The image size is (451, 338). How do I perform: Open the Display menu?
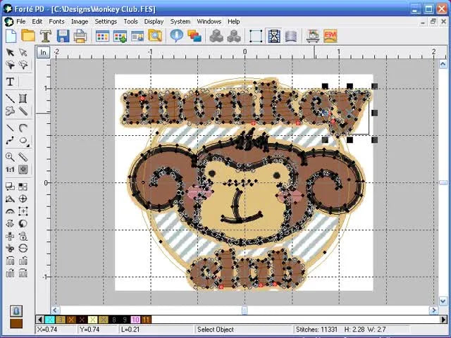click(x=154, y=22)
